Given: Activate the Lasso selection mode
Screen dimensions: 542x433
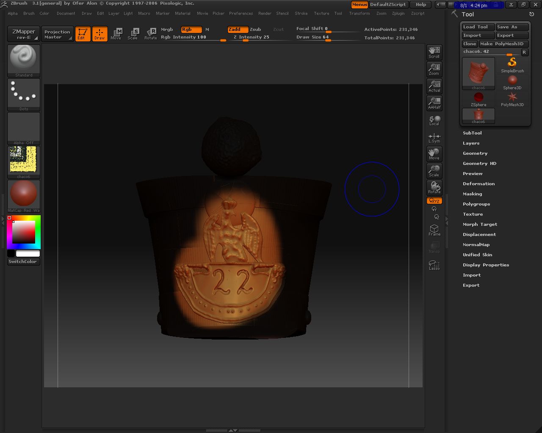Looking at the screenshot, I should tap(434, 264).
